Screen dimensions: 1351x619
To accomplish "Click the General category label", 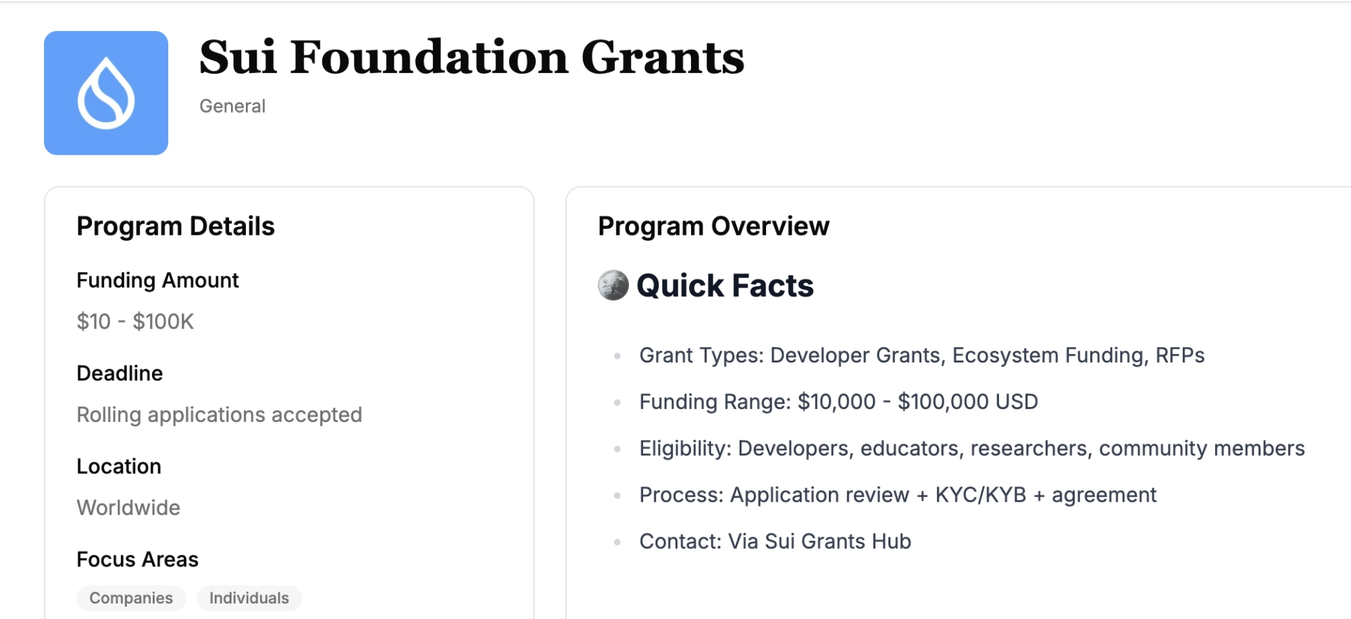I will 232,106.
